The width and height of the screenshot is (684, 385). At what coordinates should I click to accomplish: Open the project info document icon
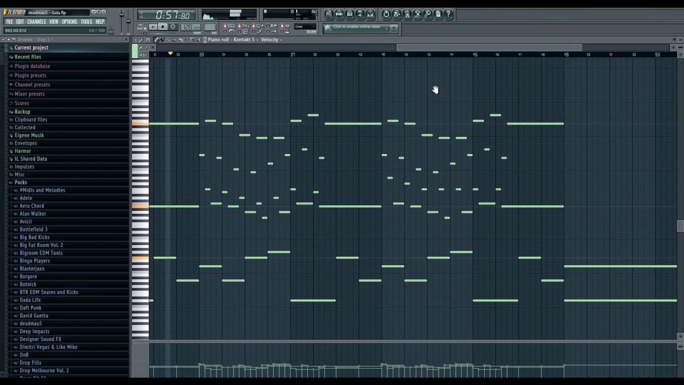(x=438, y=14)
